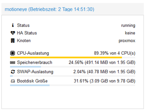
Task: Click the 31.61% Bootdisk size value
Action: click(104, 81)
